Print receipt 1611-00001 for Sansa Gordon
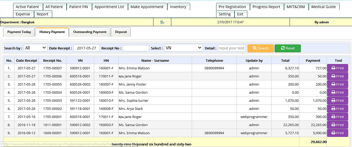352x147 pixels. pos(337,125)
